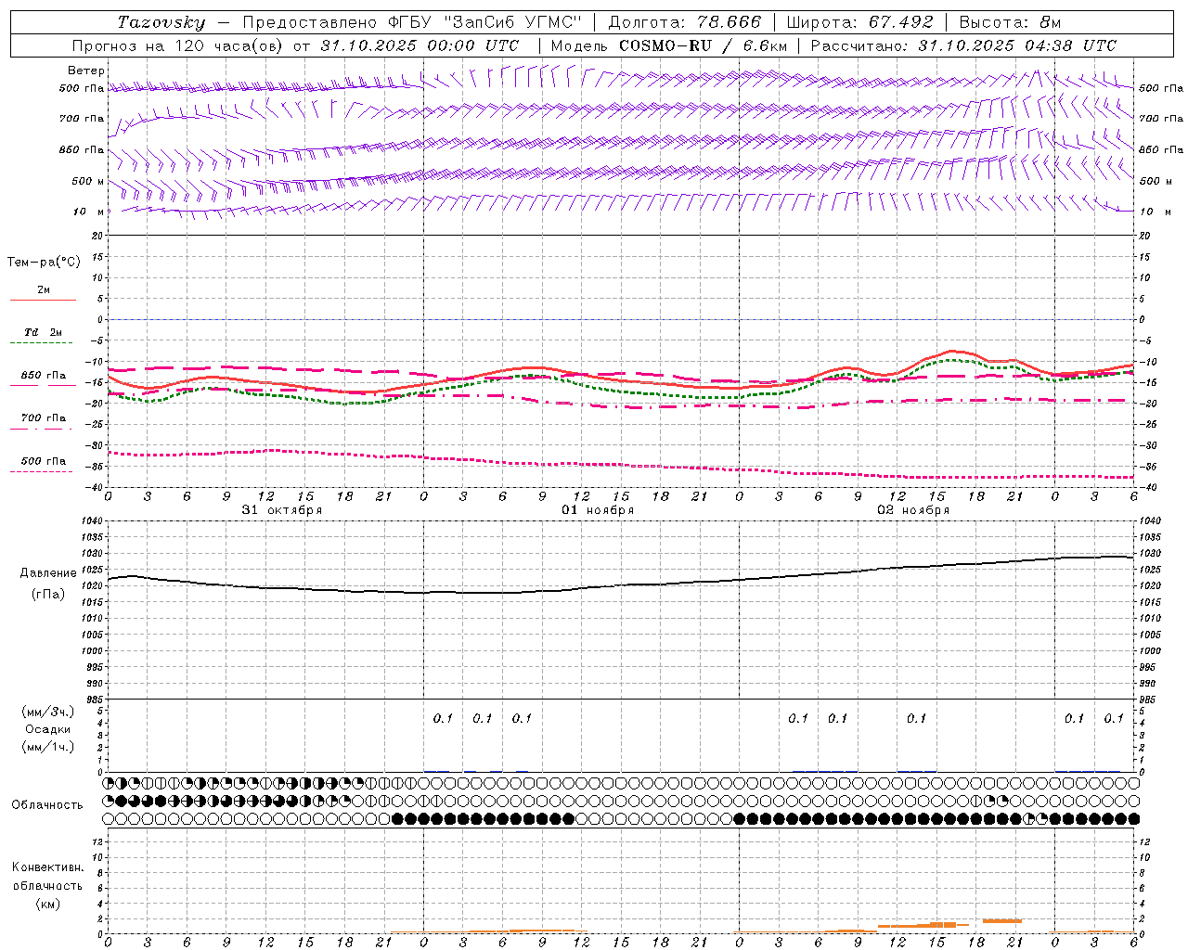The image size is (1188, 950).
Task: Click the 'Давление' pressure section label
Action: 48,573
